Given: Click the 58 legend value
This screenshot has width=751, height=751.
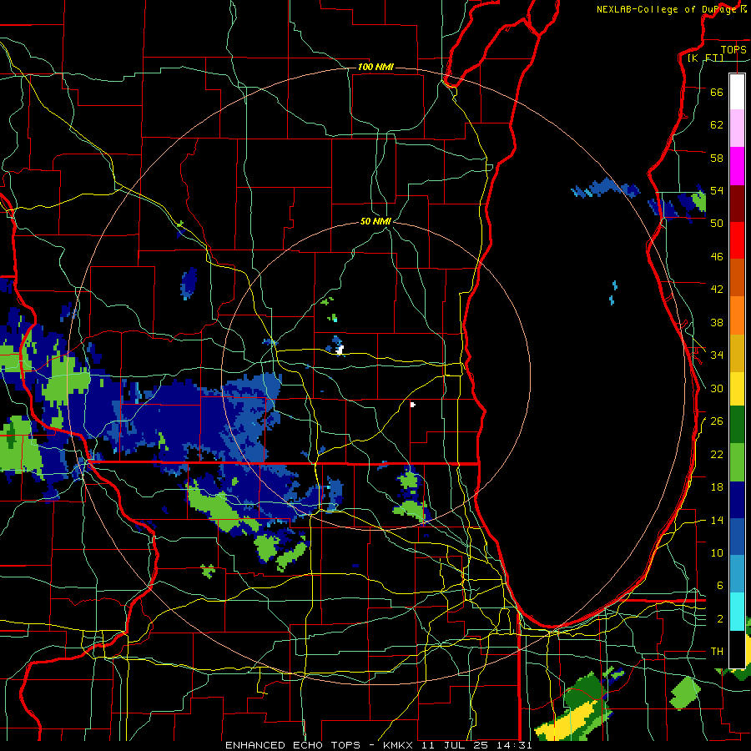Looking at the screenshot, I should [x=717, y=158].
